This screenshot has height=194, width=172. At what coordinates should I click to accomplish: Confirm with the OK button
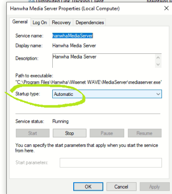tap(88, 187)
